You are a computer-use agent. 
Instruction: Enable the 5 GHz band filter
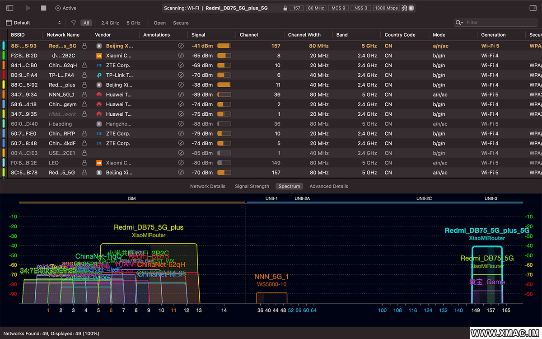133,23
